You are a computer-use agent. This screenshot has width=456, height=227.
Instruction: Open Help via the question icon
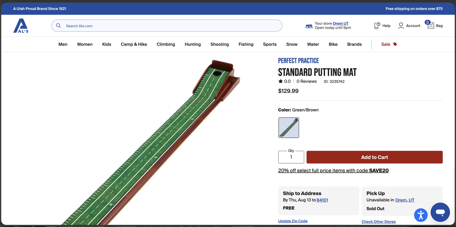377,26
